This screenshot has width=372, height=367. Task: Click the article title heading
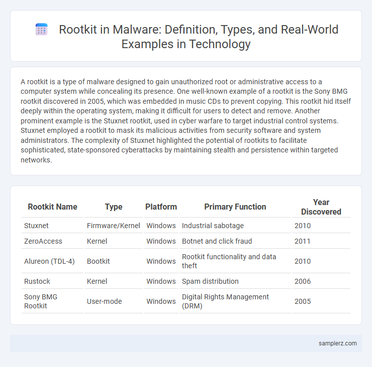pyautogui.click(x=199, y=37)
